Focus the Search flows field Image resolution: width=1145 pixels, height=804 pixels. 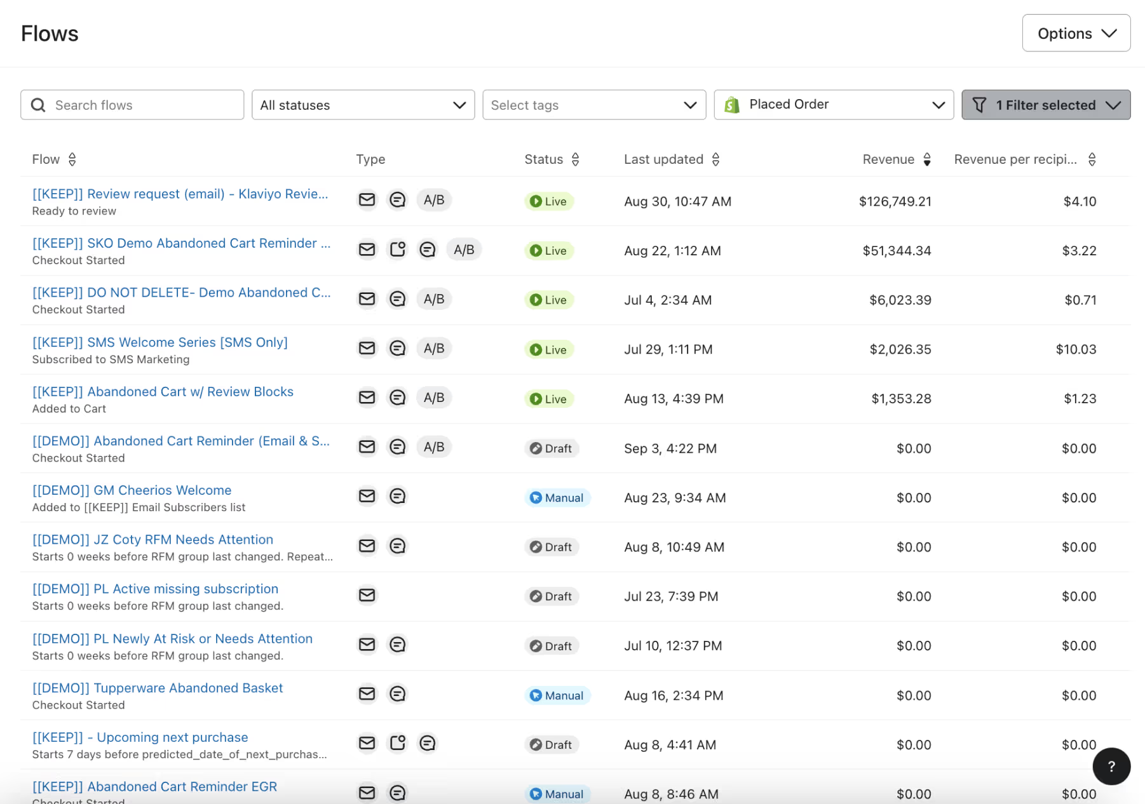click(132, 105)
